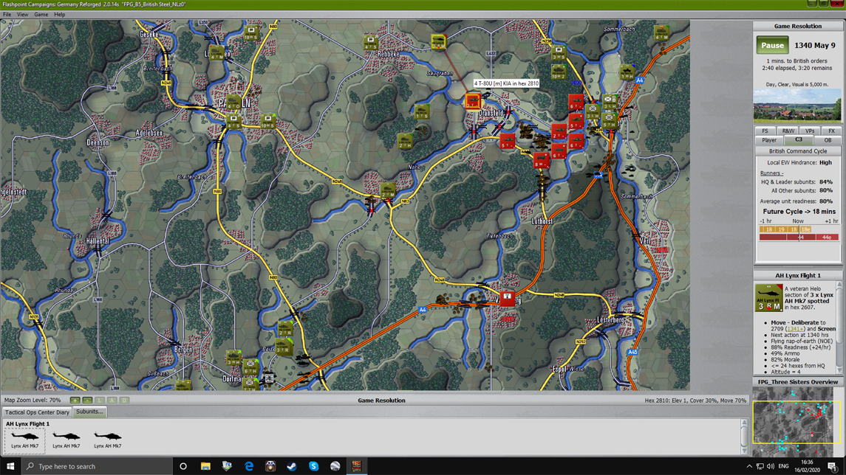Click the taskbar search box
Screen dimensions: 846x475
coord(97,466)
